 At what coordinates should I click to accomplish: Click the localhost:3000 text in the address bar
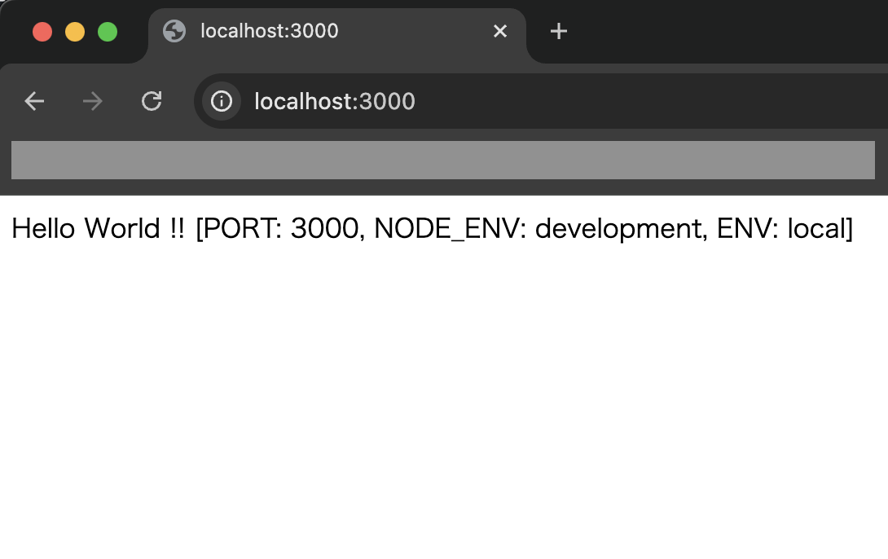tap(335, 101)
